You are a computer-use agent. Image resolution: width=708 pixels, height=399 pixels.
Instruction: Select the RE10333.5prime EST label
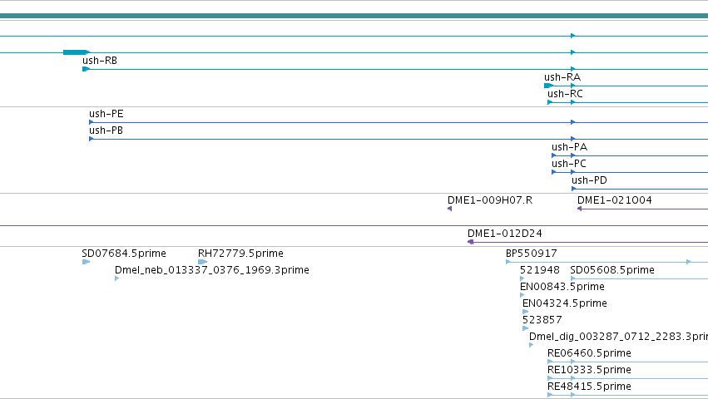click(589, 370)
